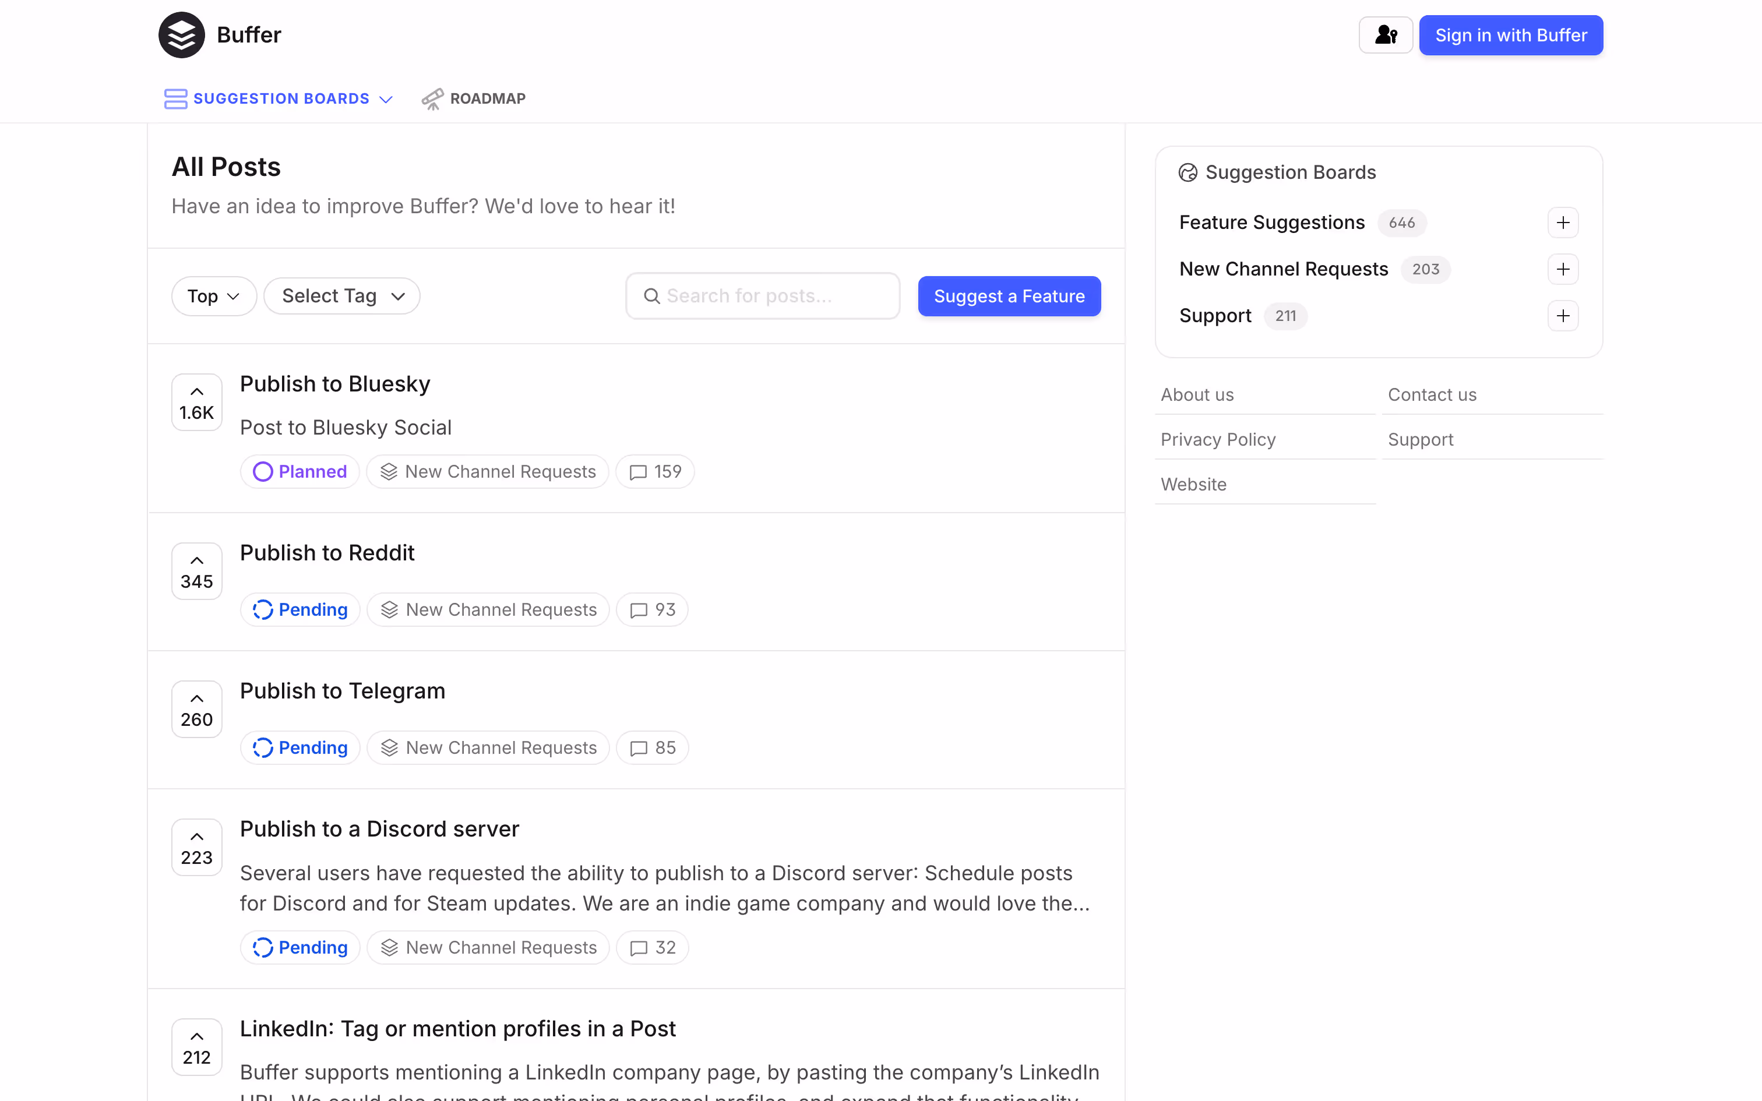
Task: Open comments on the Reddit post (93)
Action: coord(653,609)
